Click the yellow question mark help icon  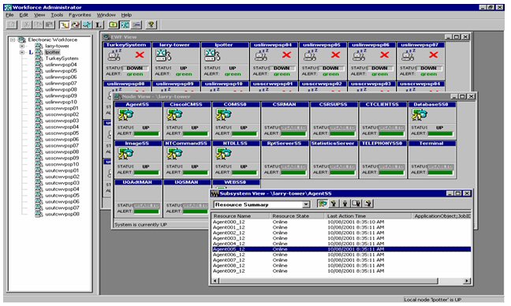151,24
